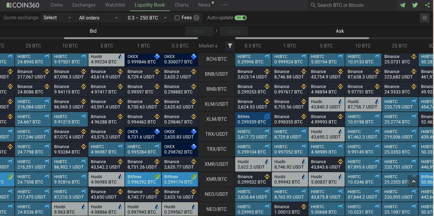Open the Coins tab

click(57, 5)
